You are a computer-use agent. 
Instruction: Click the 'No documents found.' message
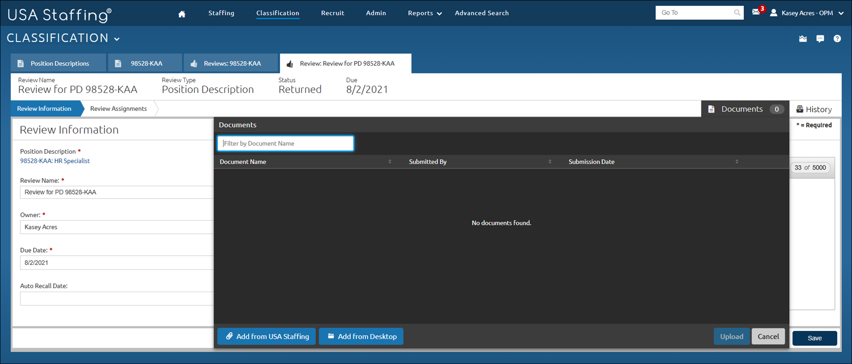[x=501, y=223]
